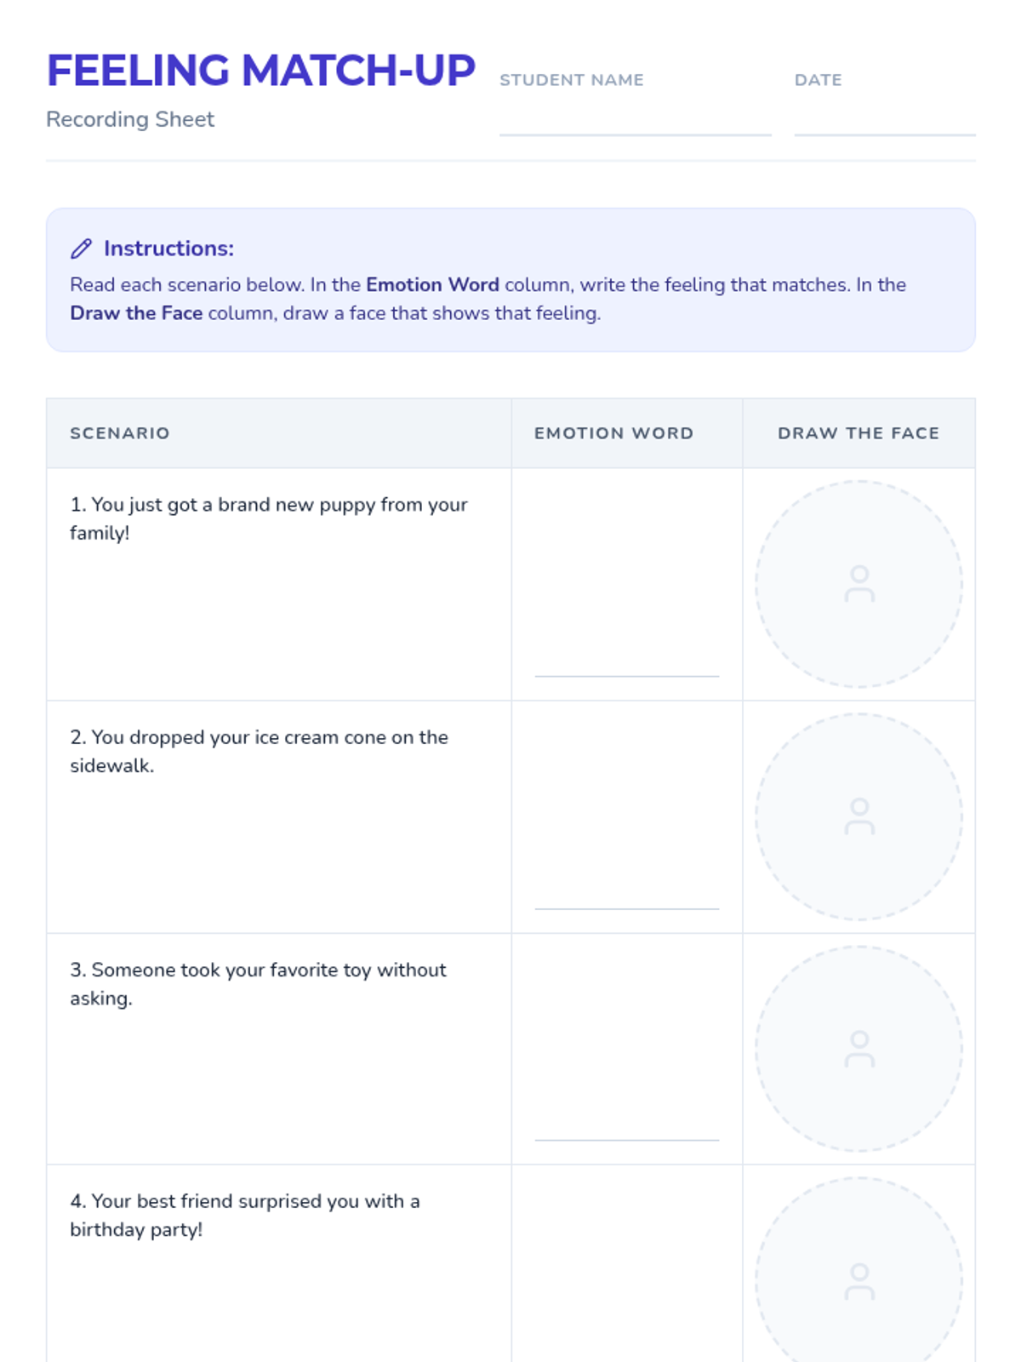Image resolution: width=1021 pixels, height=1362 pixels.
Task: Click the Instructions heading text
Action: (168, 249)
